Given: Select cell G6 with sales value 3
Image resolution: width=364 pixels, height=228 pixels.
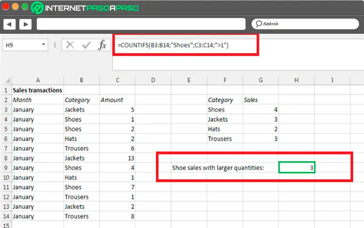Looking at the screenshot, I should click(260, 139).
